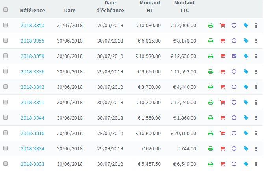
Task: Open invoice link 2018-3336
Action: point(32,72)
